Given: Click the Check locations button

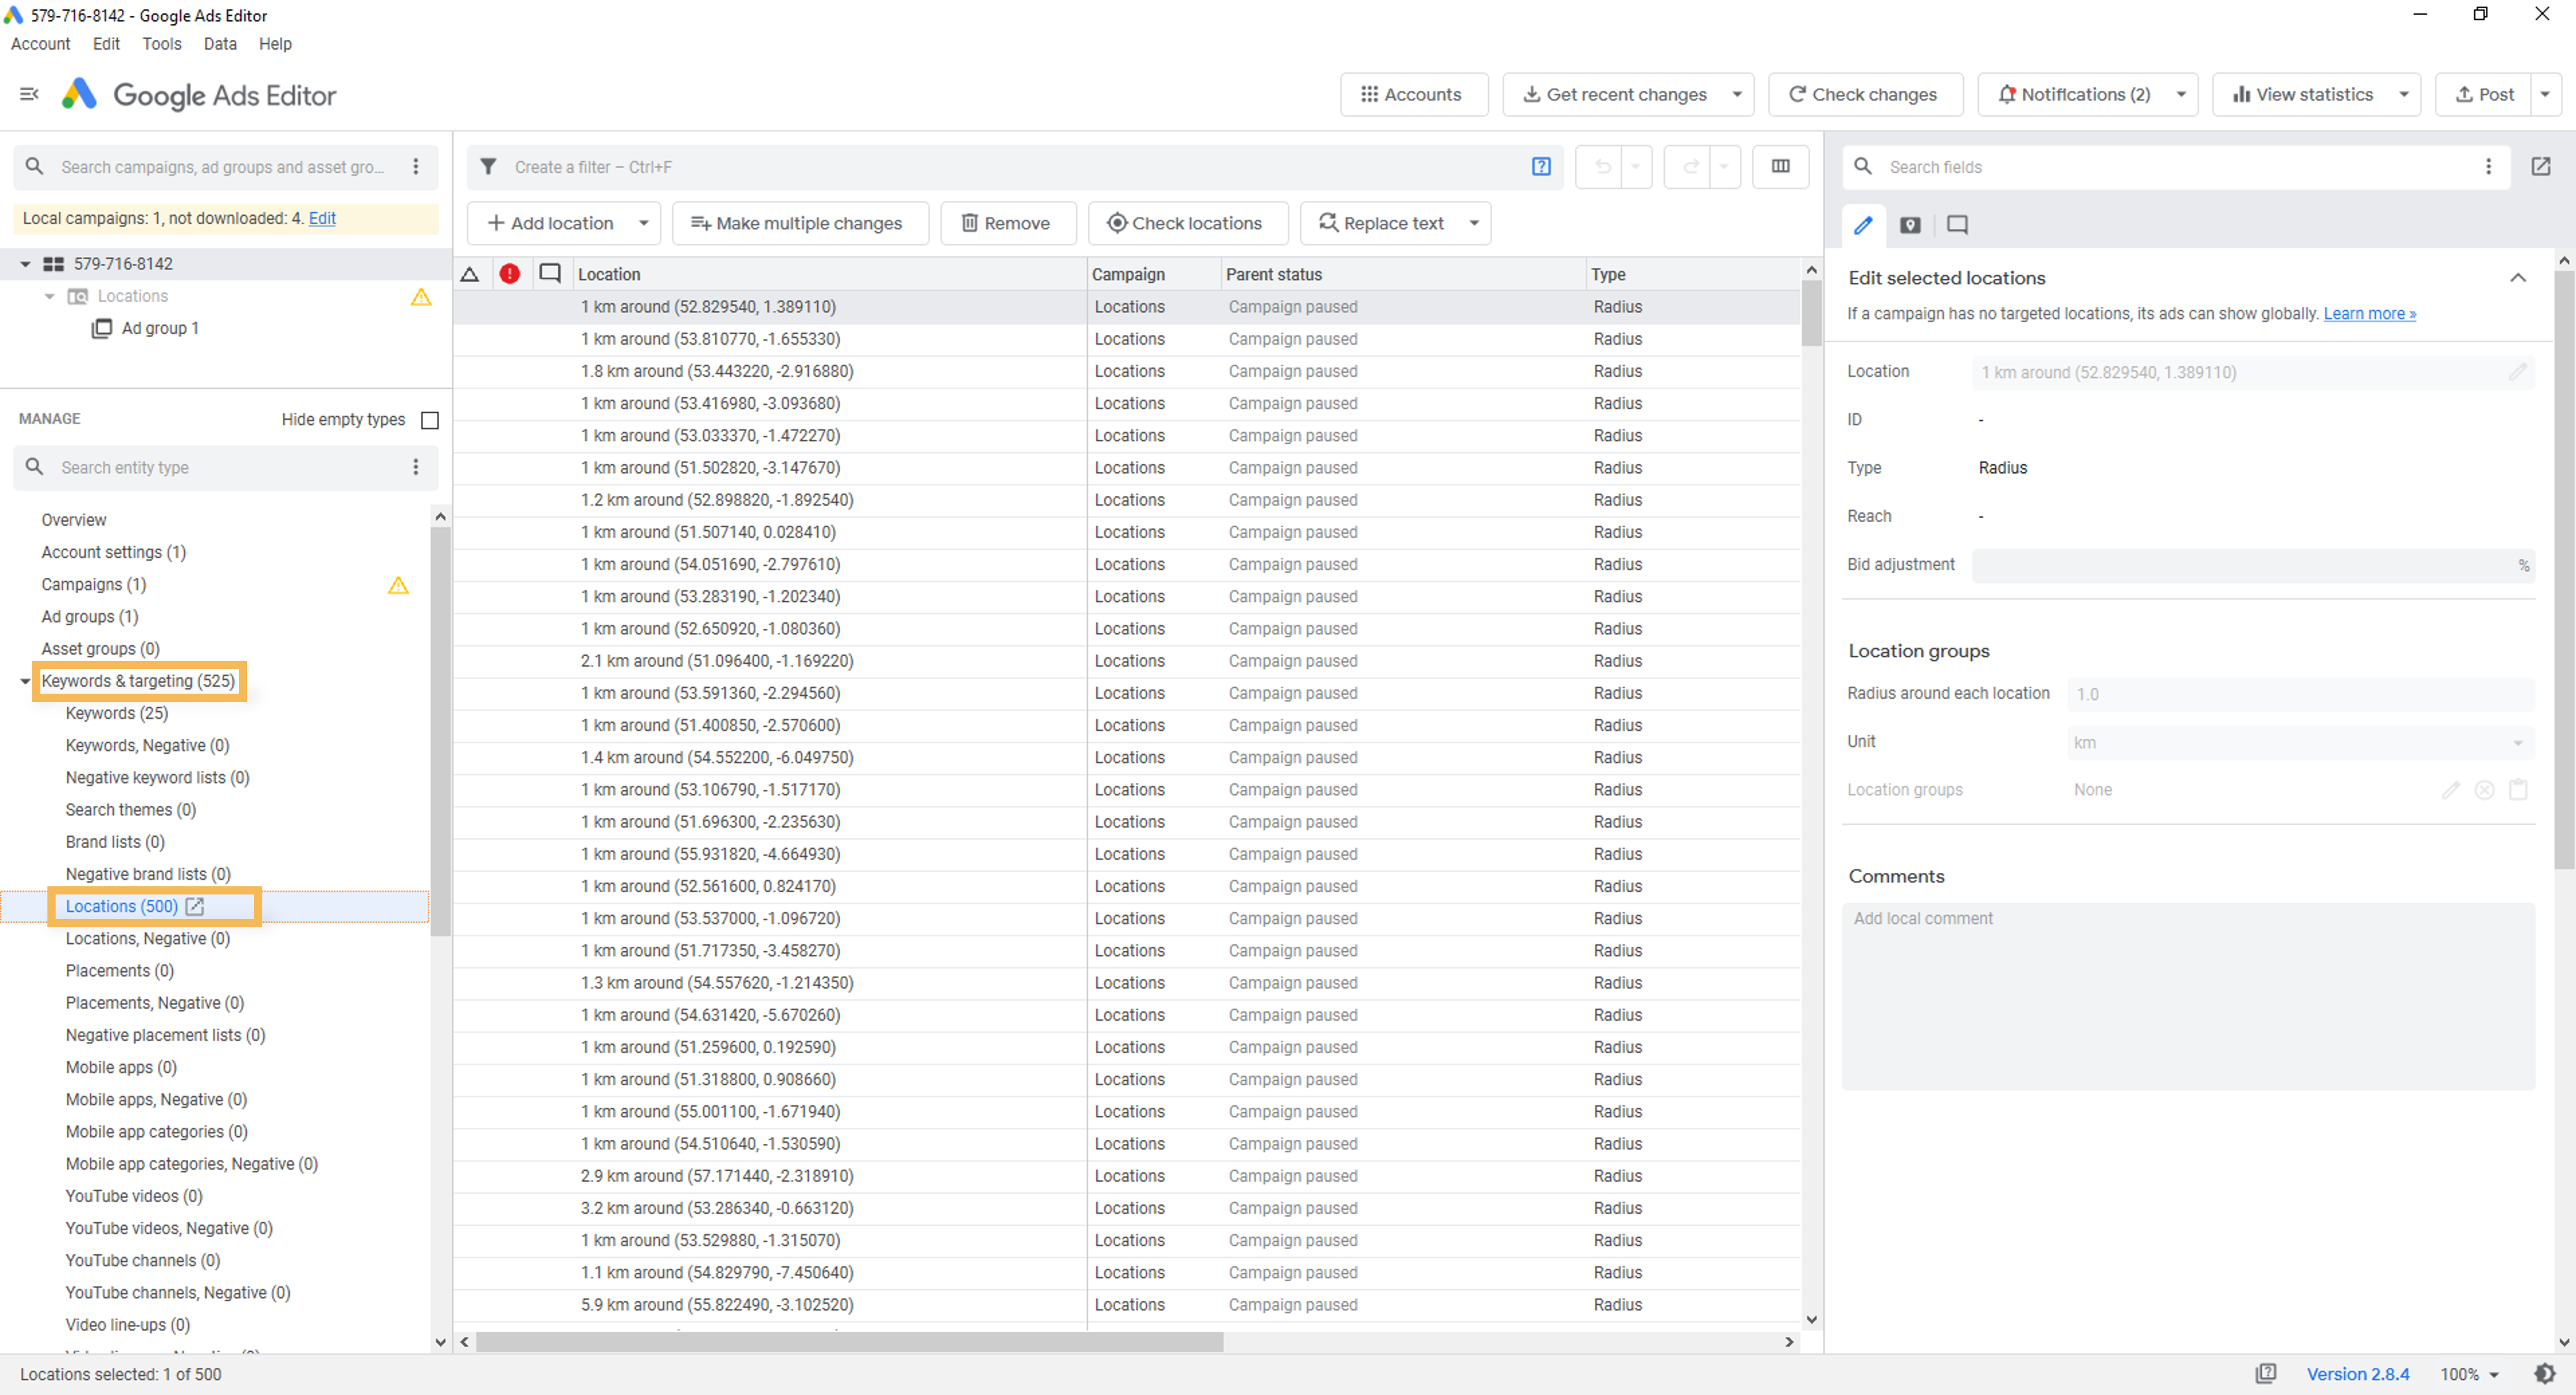Looking at the screenshot, I should (x=1186, y=223).
